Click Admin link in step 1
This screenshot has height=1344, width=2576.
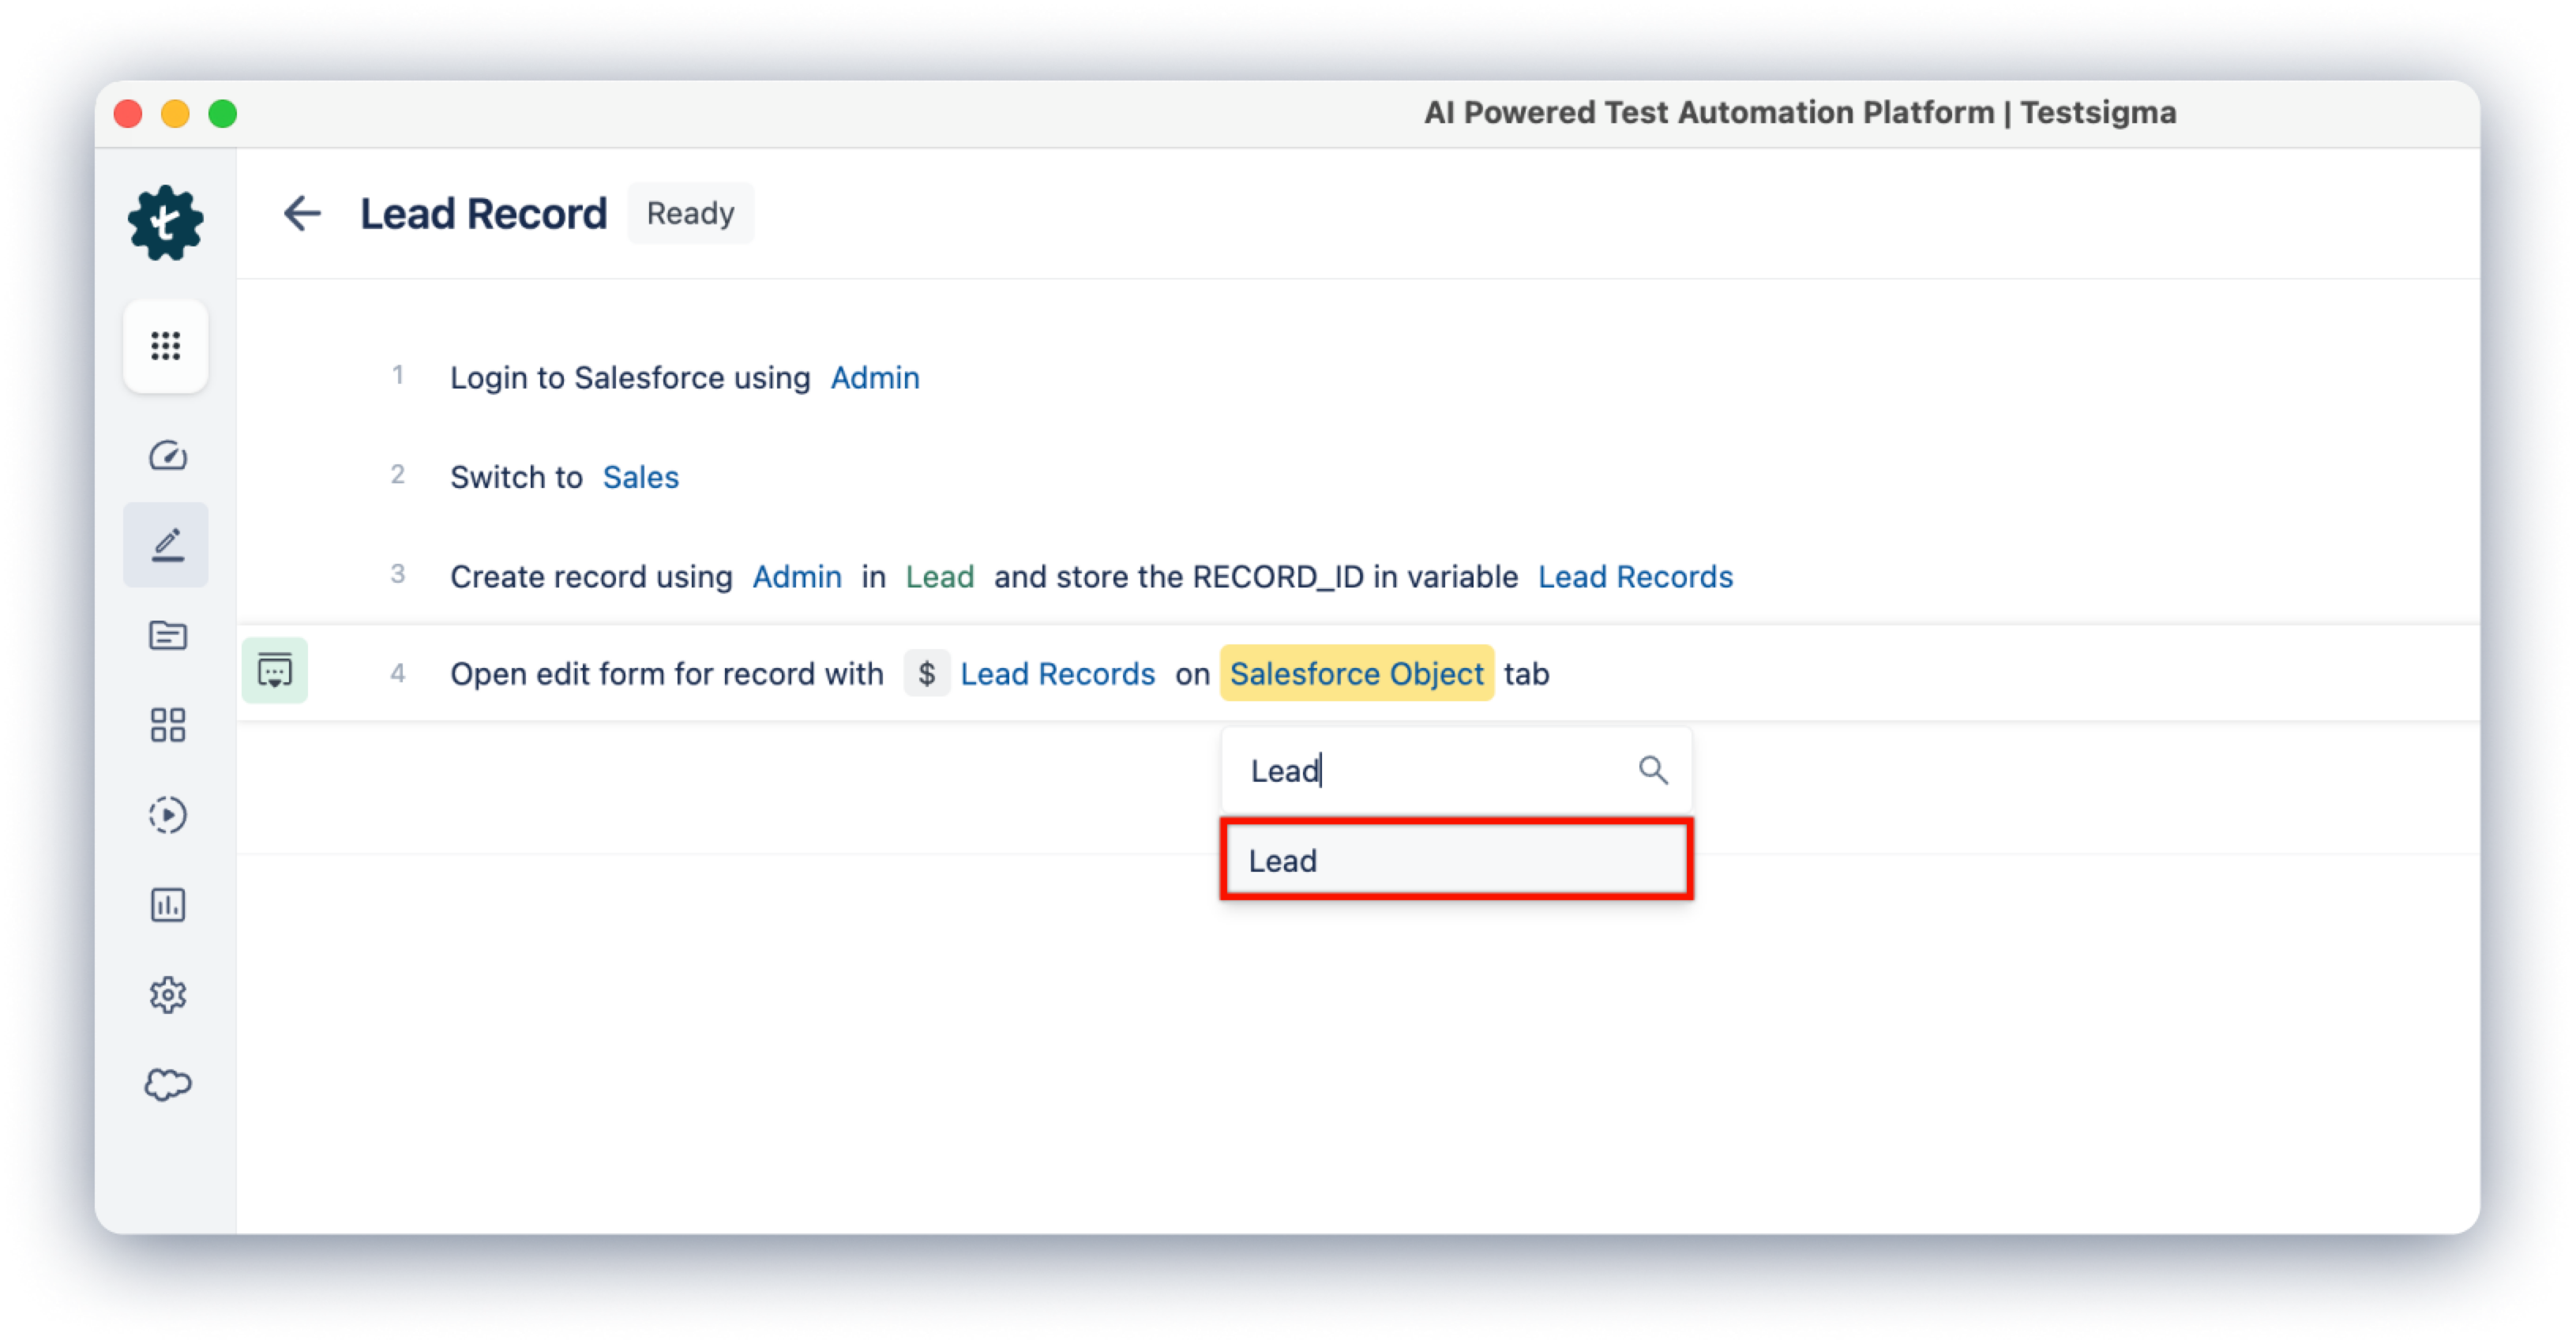click(874, 378)
